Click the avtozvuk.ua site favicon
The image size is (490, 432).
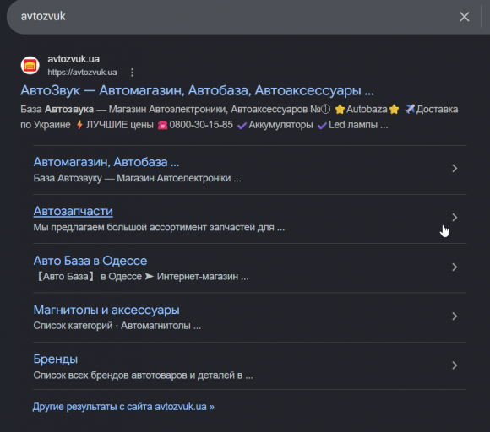point(30,66)
